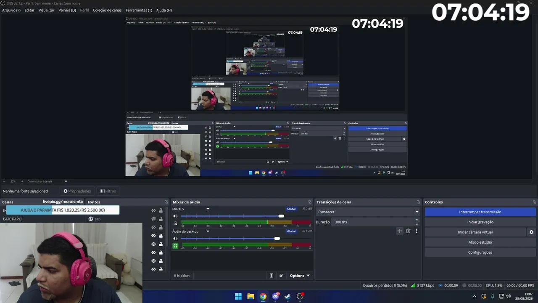Mute the Áudio do desktop speaker icon
The width and height of the screenshot is (538, 303).
click(x=175, y=239)
